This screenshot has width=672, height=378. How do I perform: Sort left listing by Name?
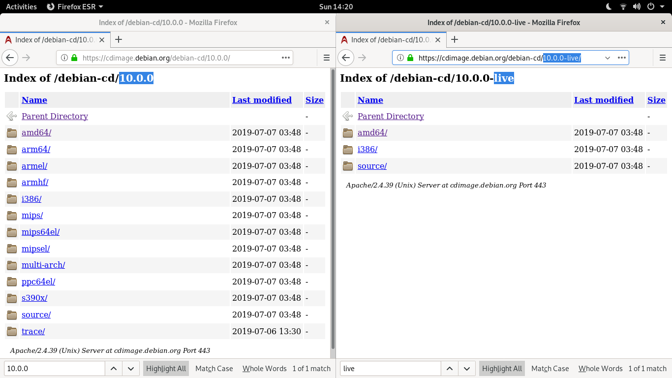pos(34,100)
